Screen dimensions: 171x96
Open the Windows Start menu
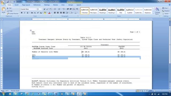click(x=3, y=94)
